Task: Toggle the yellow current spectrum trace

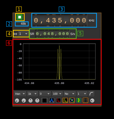Action: (x=65, y=100)
